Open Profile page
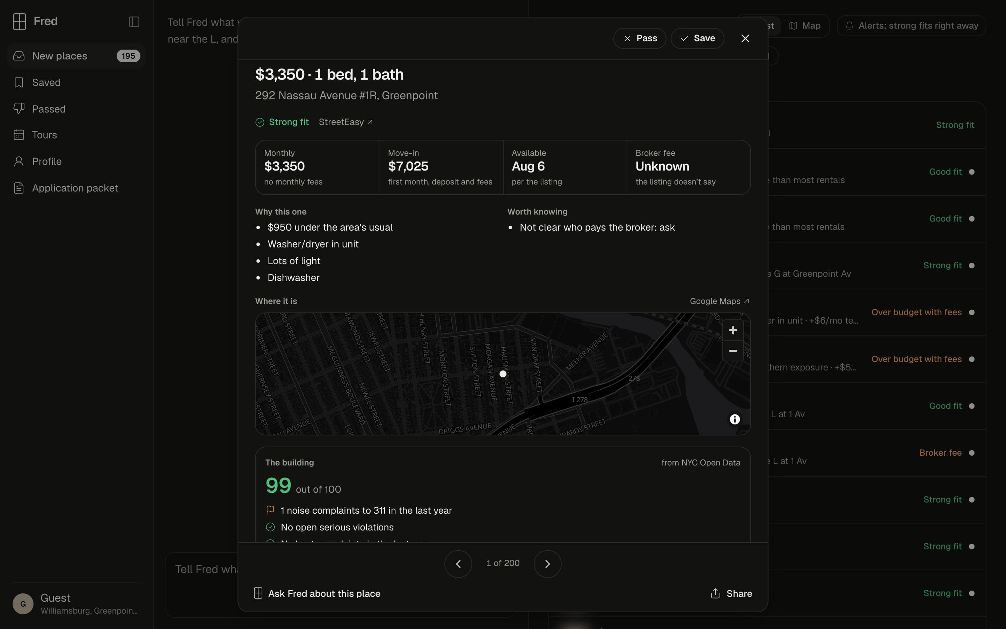1006x629 pixels. tap(76, 161)
